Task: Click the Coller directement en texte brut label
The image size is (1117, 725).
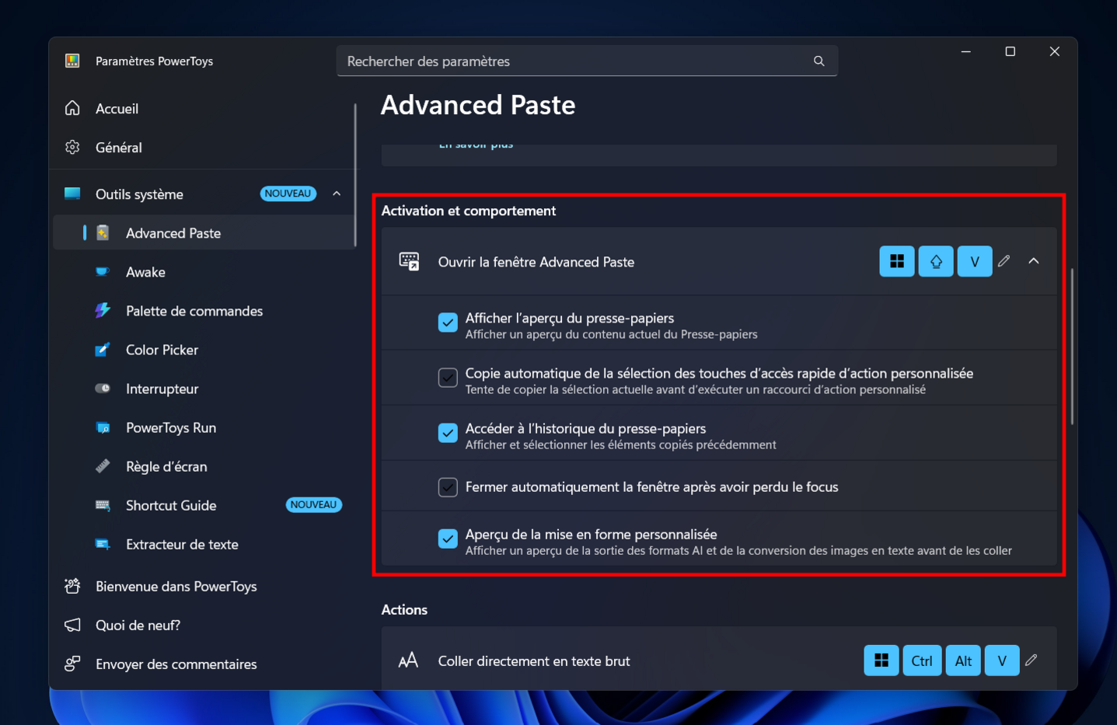Action: pos(534,661)
